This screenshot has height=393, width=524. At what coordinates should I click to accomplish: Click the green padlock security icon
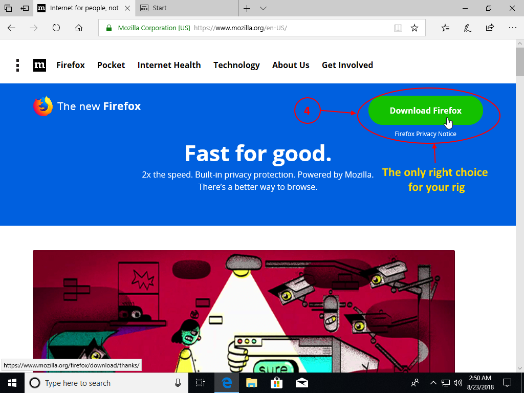[108, 28]
